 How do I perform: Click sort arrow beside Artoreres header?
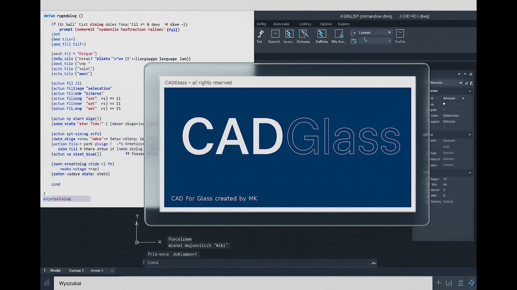coord(463,98)
